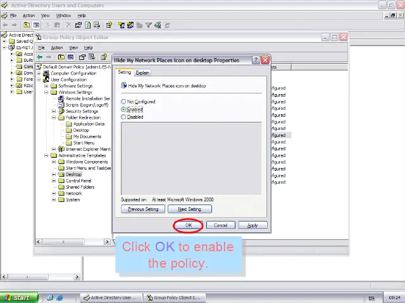Screen dimensions: 405x303
Task: Select the Not Configured radio button
Action: 123,102
